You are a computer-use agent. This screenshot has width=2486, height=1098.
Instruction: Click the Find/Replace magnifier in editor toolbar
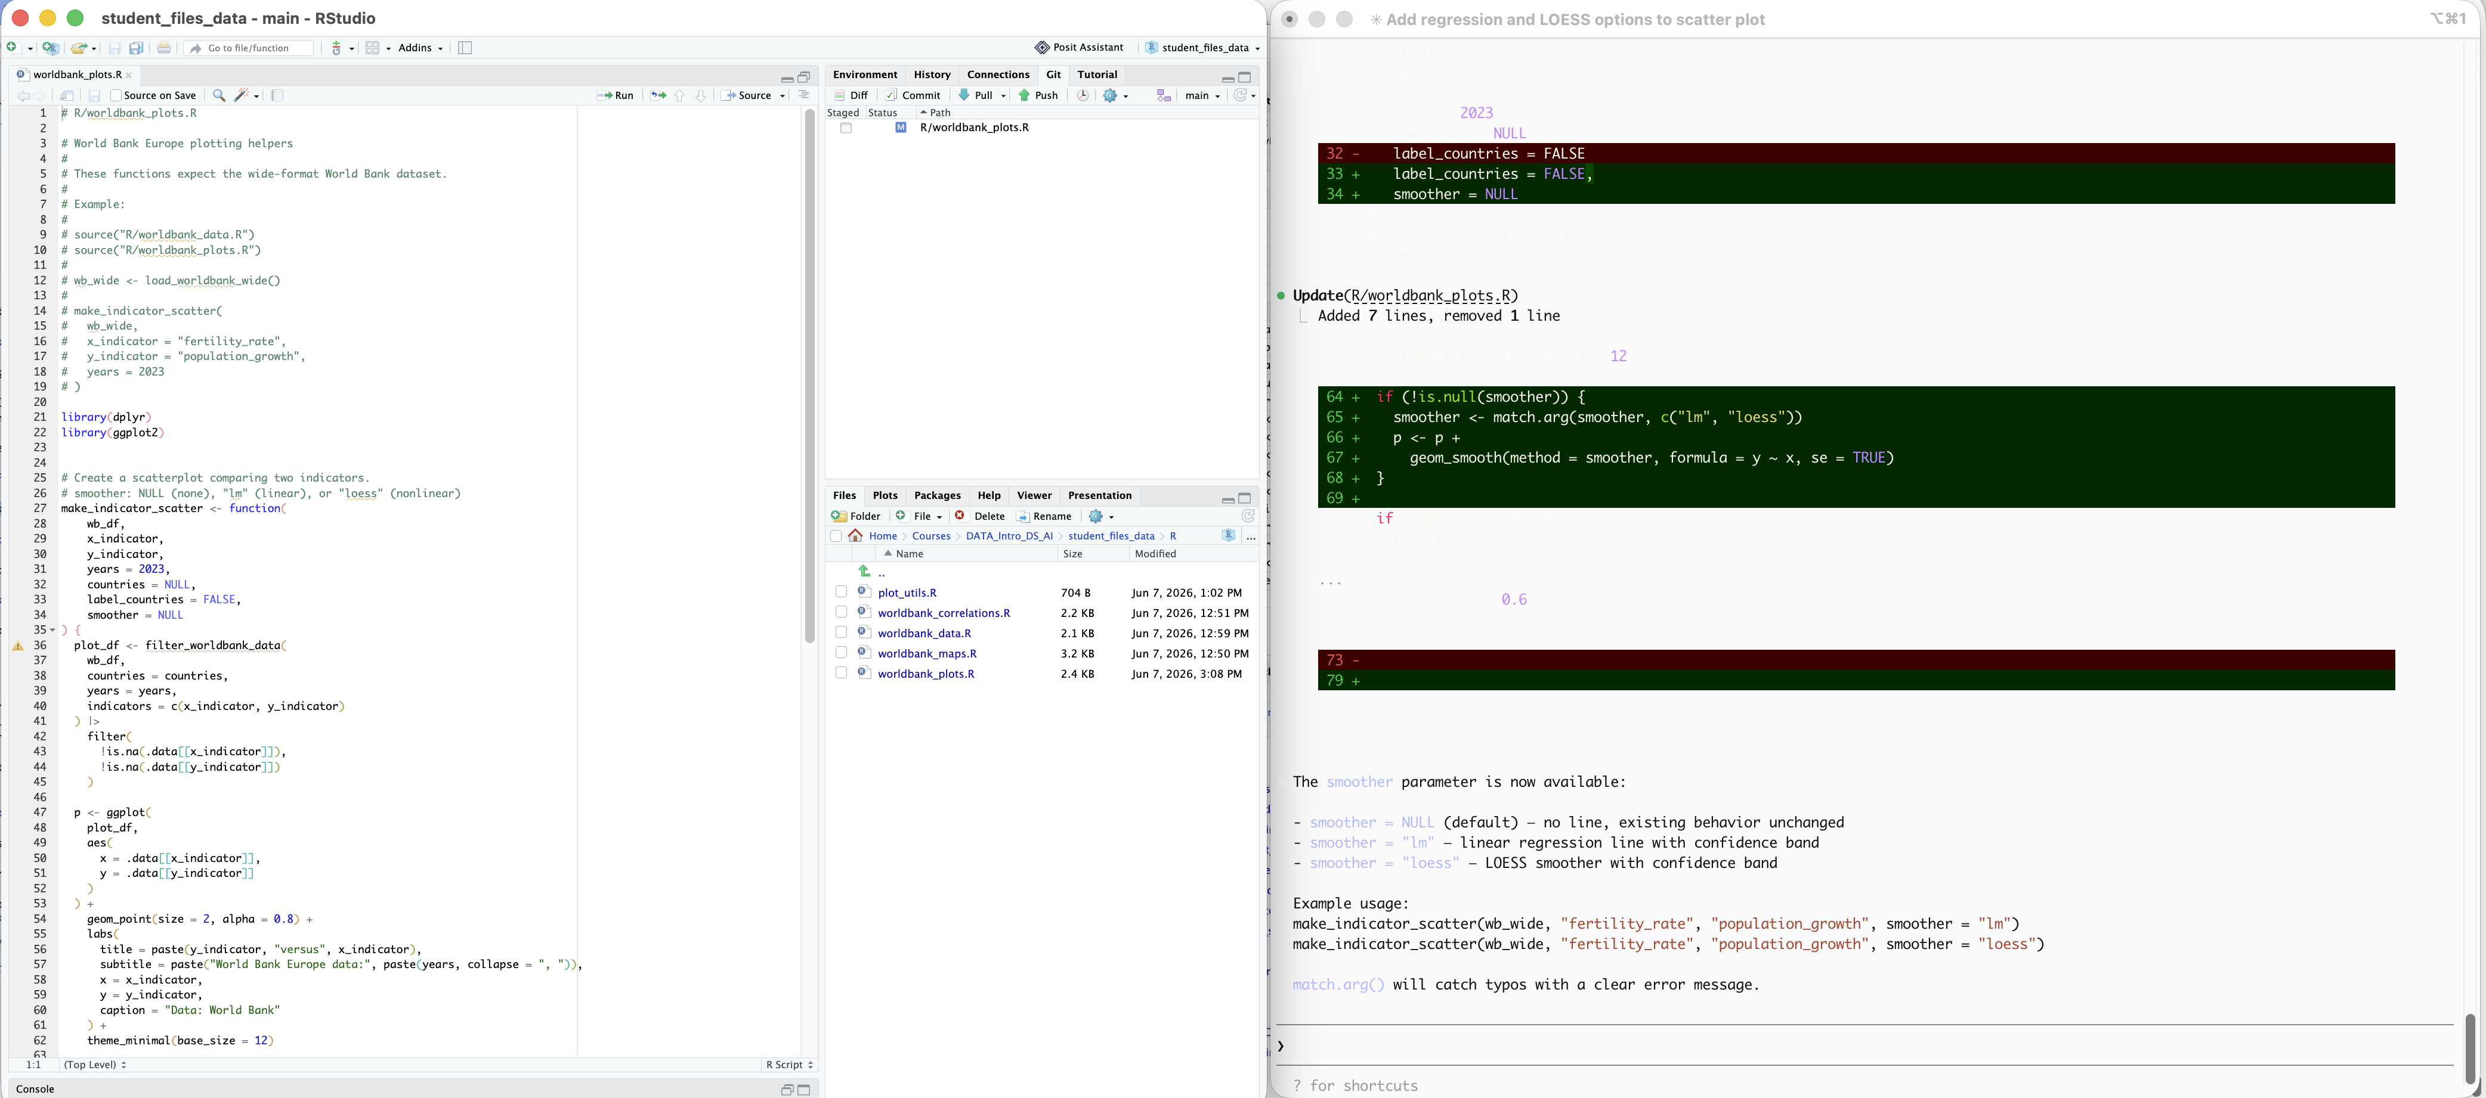[219, 95]
